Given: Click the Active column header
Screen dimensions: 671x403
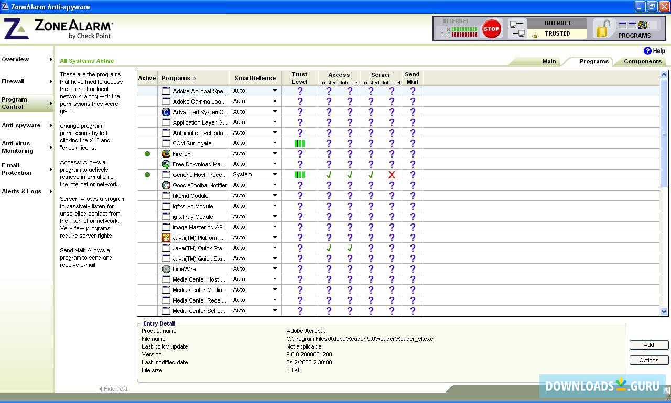Looking at the screenshot, I should point(147,78).
